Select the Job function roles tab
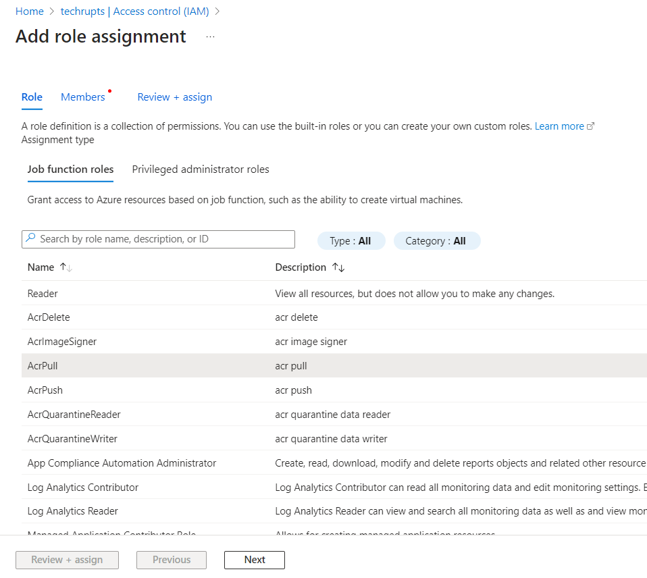This screenshot has height=578, width=647. 70,169
